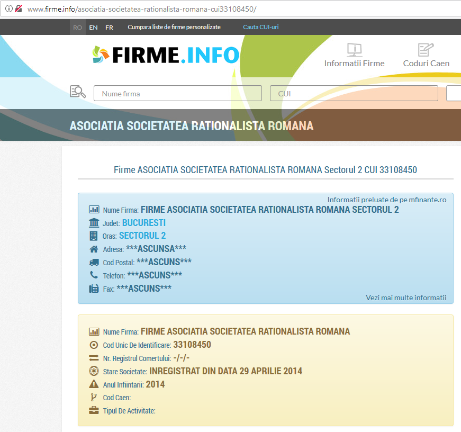Click the asterisk circle icon next to Stare Societate
The image size is (461, 432).
[94, 371]
